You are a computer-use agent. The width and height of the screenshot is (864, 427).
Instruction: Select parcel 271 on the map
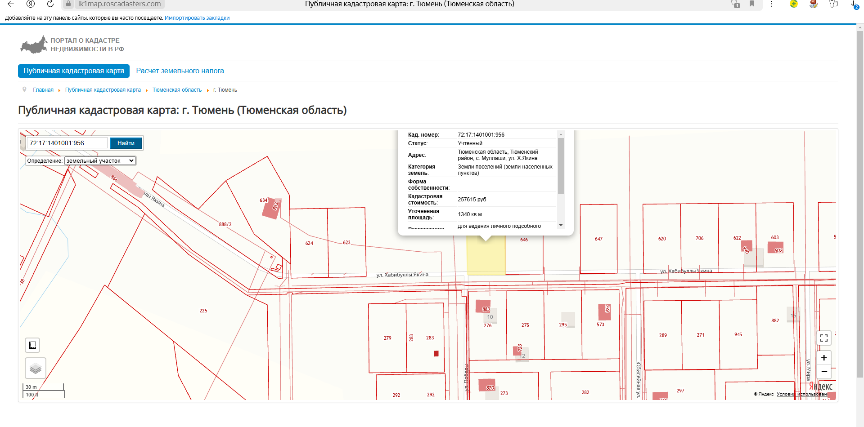coord(701,335)
